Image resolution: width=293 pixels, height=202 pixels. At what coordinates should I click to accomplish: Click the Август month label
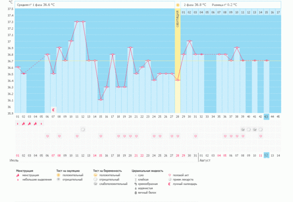205,160
